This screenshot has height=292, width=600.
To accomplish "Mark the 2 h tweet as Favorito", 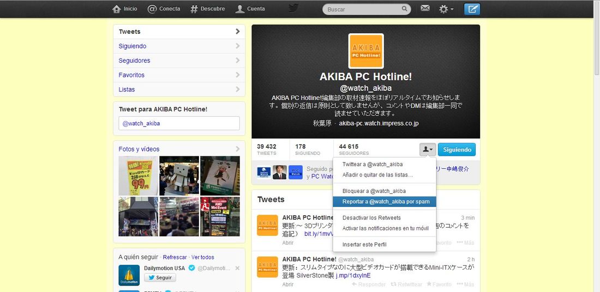I will pos(439,285).
